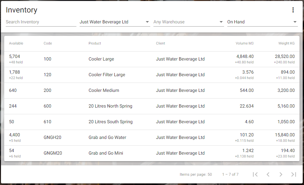The height and width of the screenshot is (185, 304).
Task: Click the +240.00 held weight label
Action: point(284,62)
